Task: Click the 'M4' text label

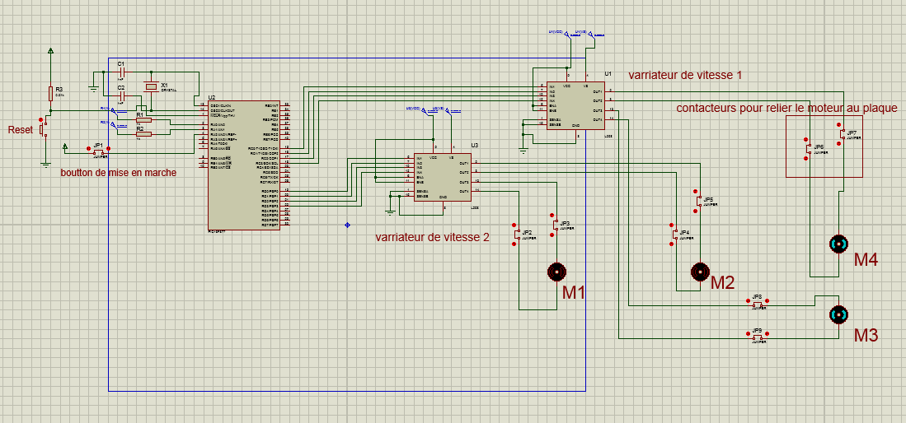Action: point(866,260)
